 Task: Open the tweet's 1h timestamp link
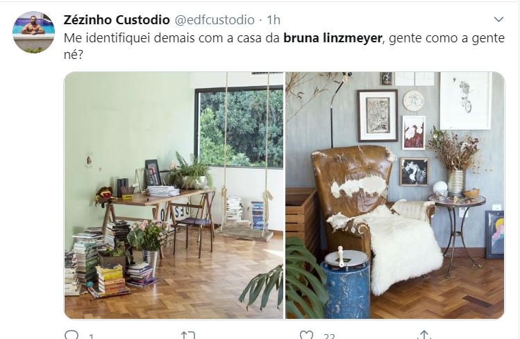(274, 20)
